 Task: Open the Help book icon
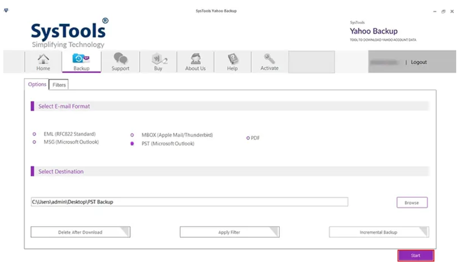(x=232, y=62)
